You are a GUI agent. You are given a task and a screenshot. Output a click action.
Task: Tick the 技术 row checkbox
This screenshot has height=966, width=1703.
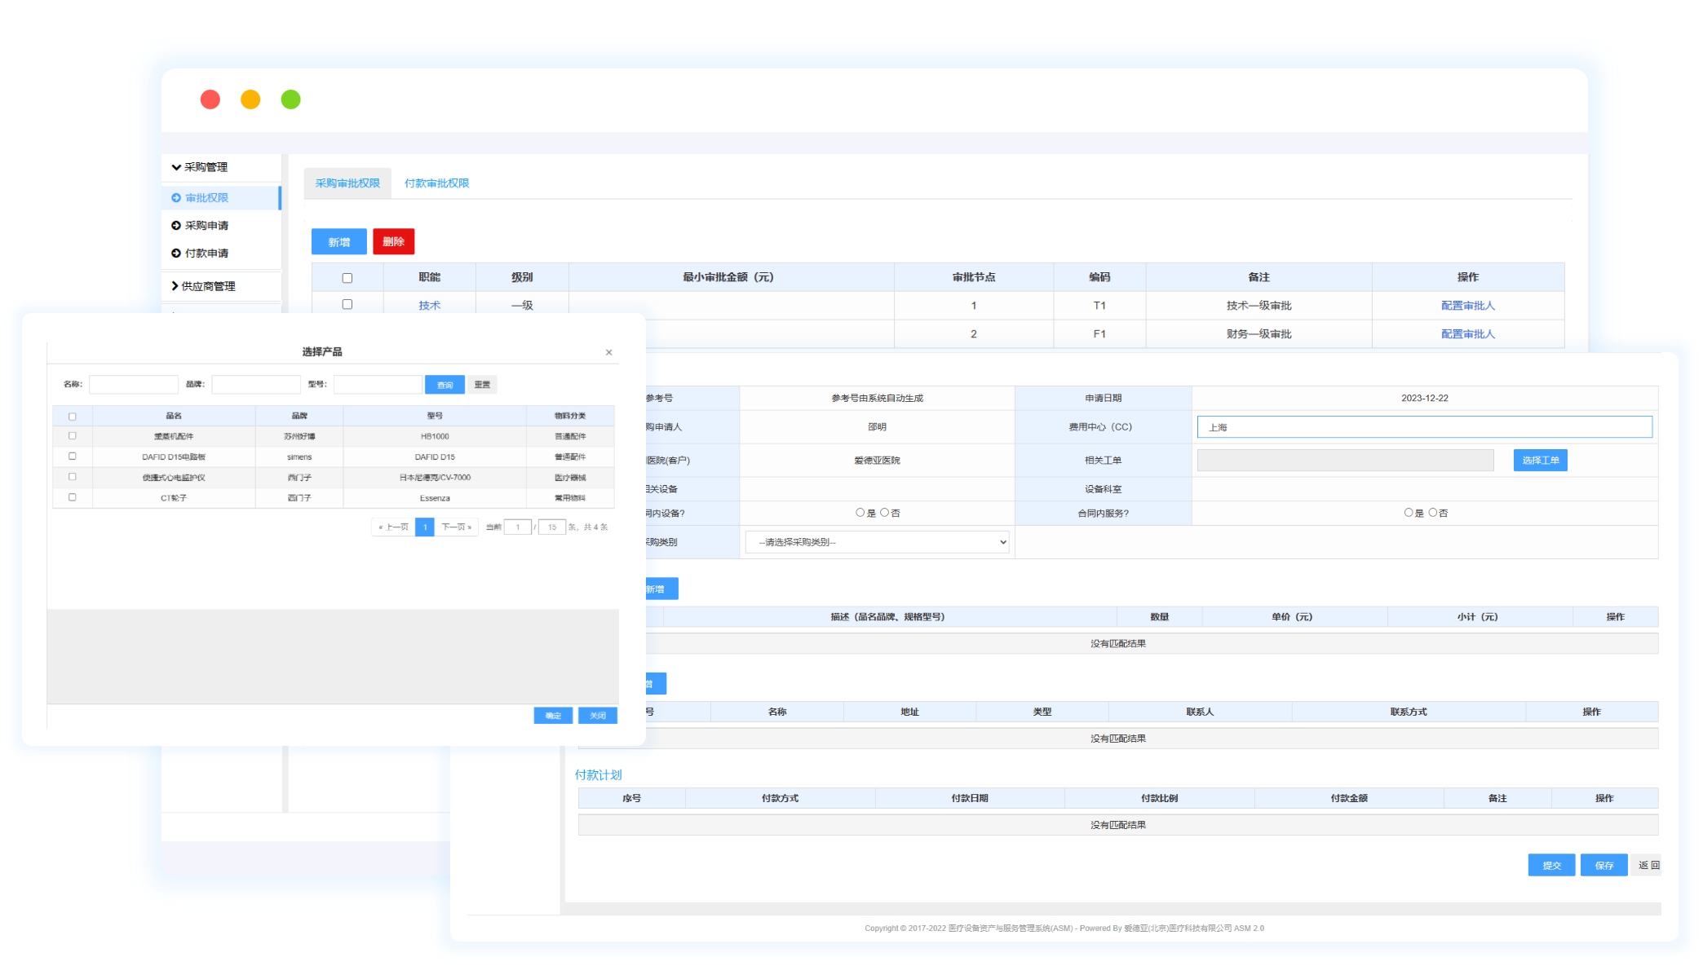tap(347, 304)
